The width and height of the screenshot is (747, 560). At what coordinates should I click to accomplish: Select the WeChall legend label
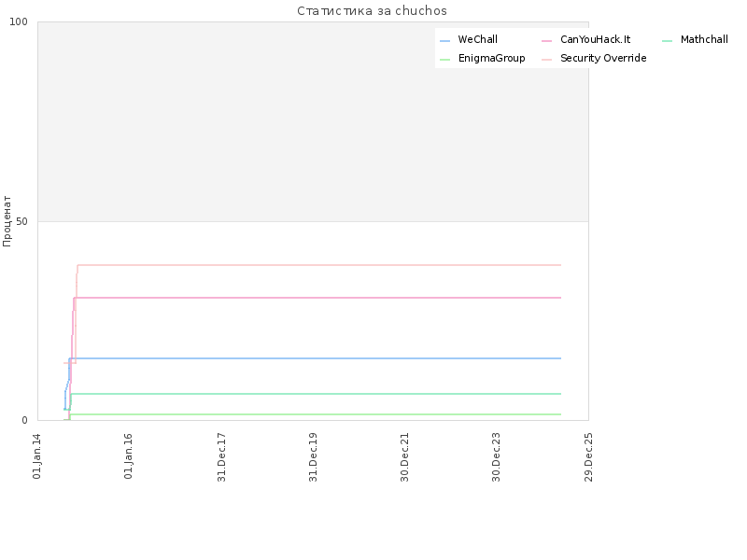[477, 39]
